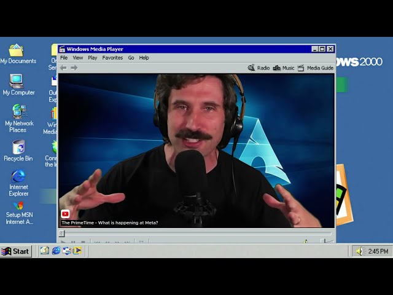Open the Setup MSN Internet Access icon
393x295 pixels.
point(19,213)
